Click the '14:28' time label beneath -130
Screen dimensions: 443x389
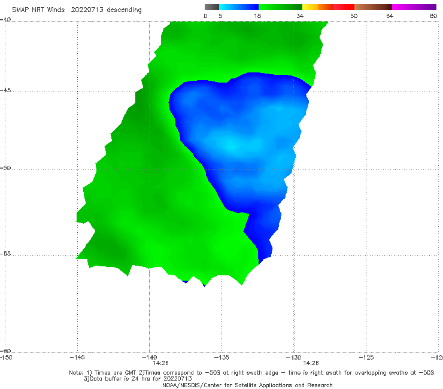coord(311,363)
